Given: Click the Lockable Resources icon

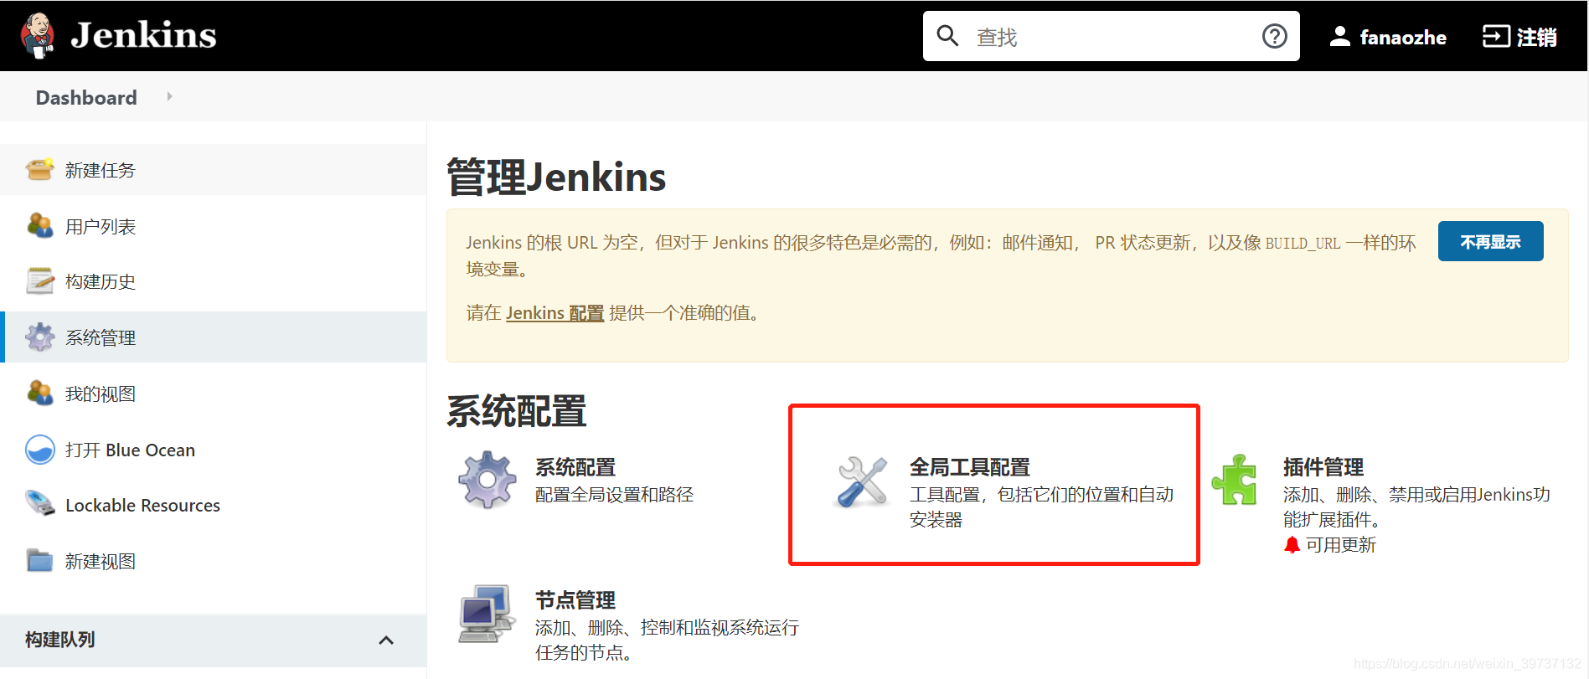Looking at the screenshot, I should pos(40,505).
